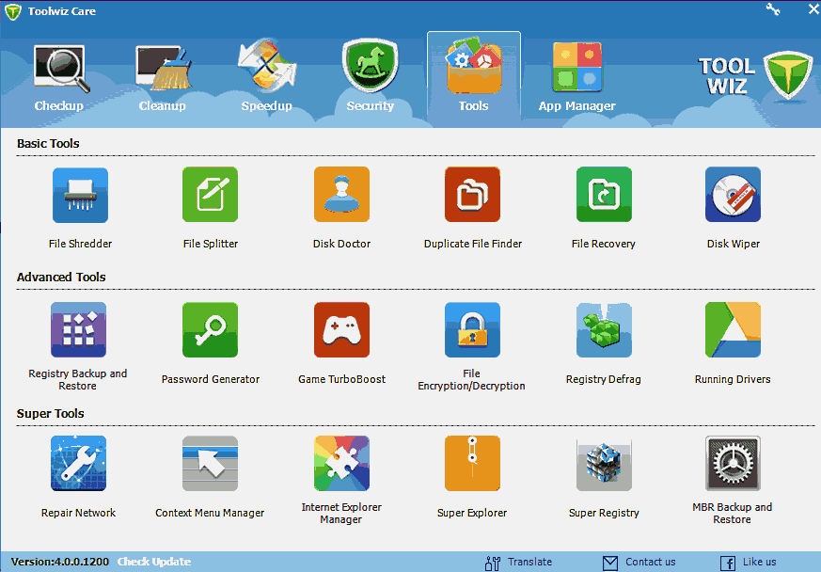The height and width of the screenshot is (572, 821).
Task: Click the Toolwiz shield logo in title bar
Action: 12,11
